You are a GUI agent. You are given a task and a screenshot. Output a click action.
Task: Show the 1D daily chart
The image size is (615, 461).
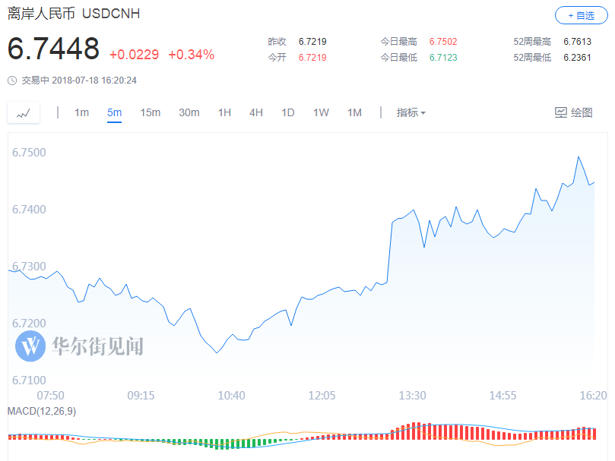tap(287, 112)
